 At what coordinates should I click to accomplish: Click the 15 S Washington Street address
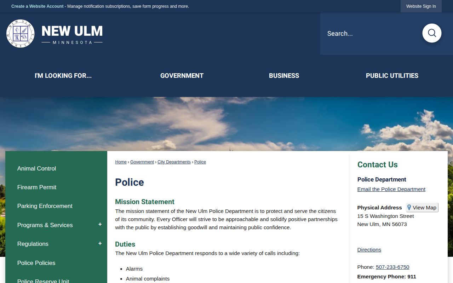386,216
